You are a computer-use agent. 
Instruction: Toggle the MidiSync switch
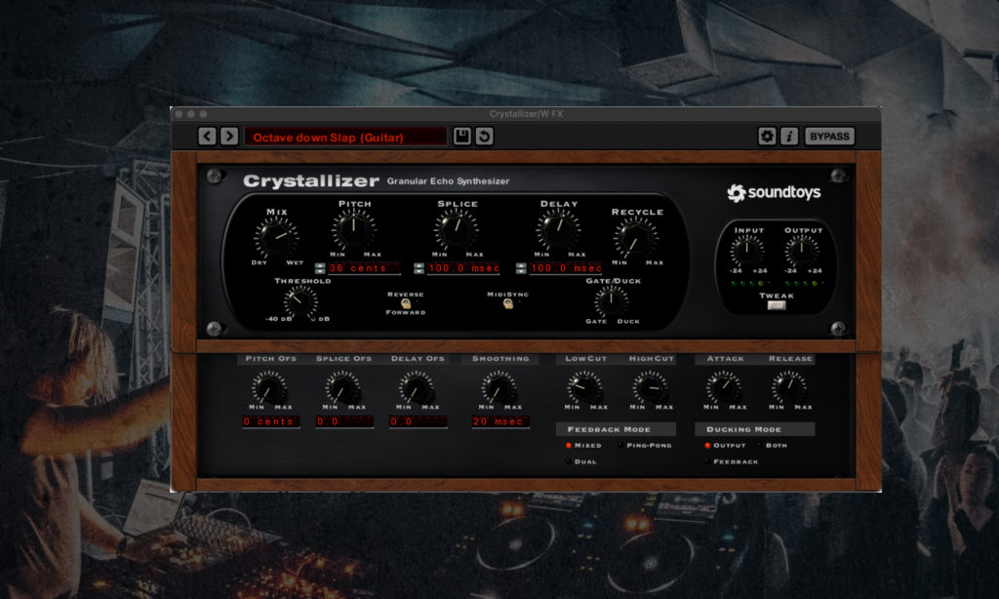(x=507, y=304)
